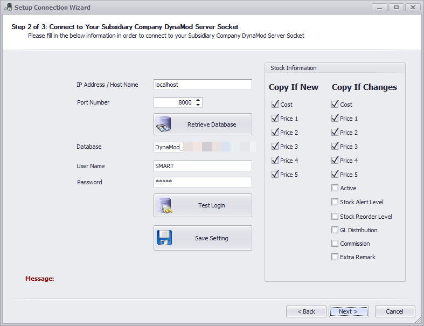Click the Retrieve Database button label
The height and width of the screenshot is (326, 424).
coord(212,124)
